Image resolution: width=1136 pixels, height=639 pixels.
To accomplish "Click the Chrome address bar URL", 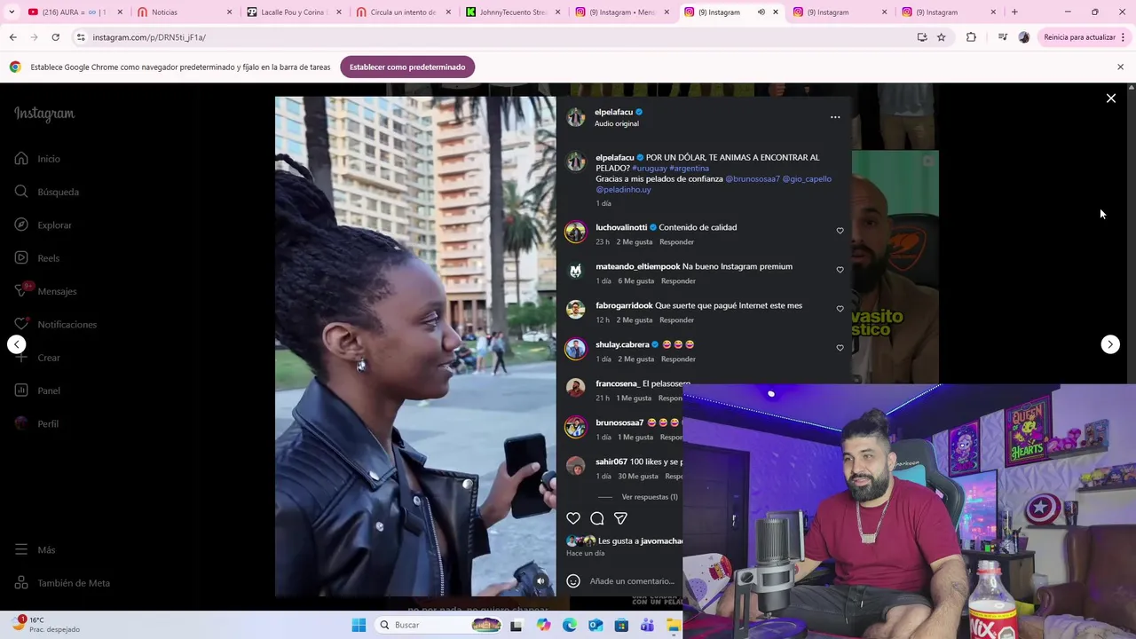I will coord(149,37).
